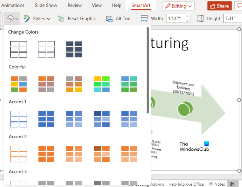The width and height of the screenshot is (242, 187).
Task: Apply the solid orange Accent 2 scheme
Action: point(46,154)
